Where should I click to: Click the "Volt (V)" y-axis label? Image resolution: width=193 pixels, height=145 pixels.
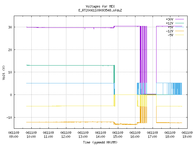pyautogui.click(x=4, y=72)
